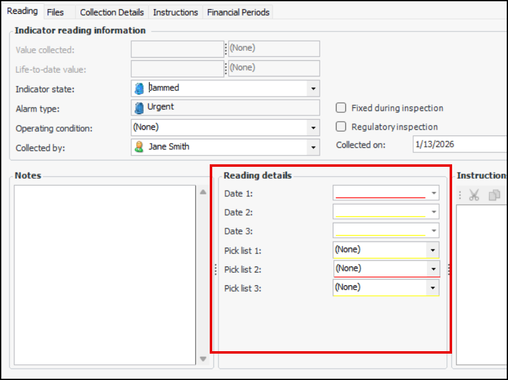Enable Fixed during inspection checkbox
This screenshot has height=380, width=508.
click(x=341, y=108)
